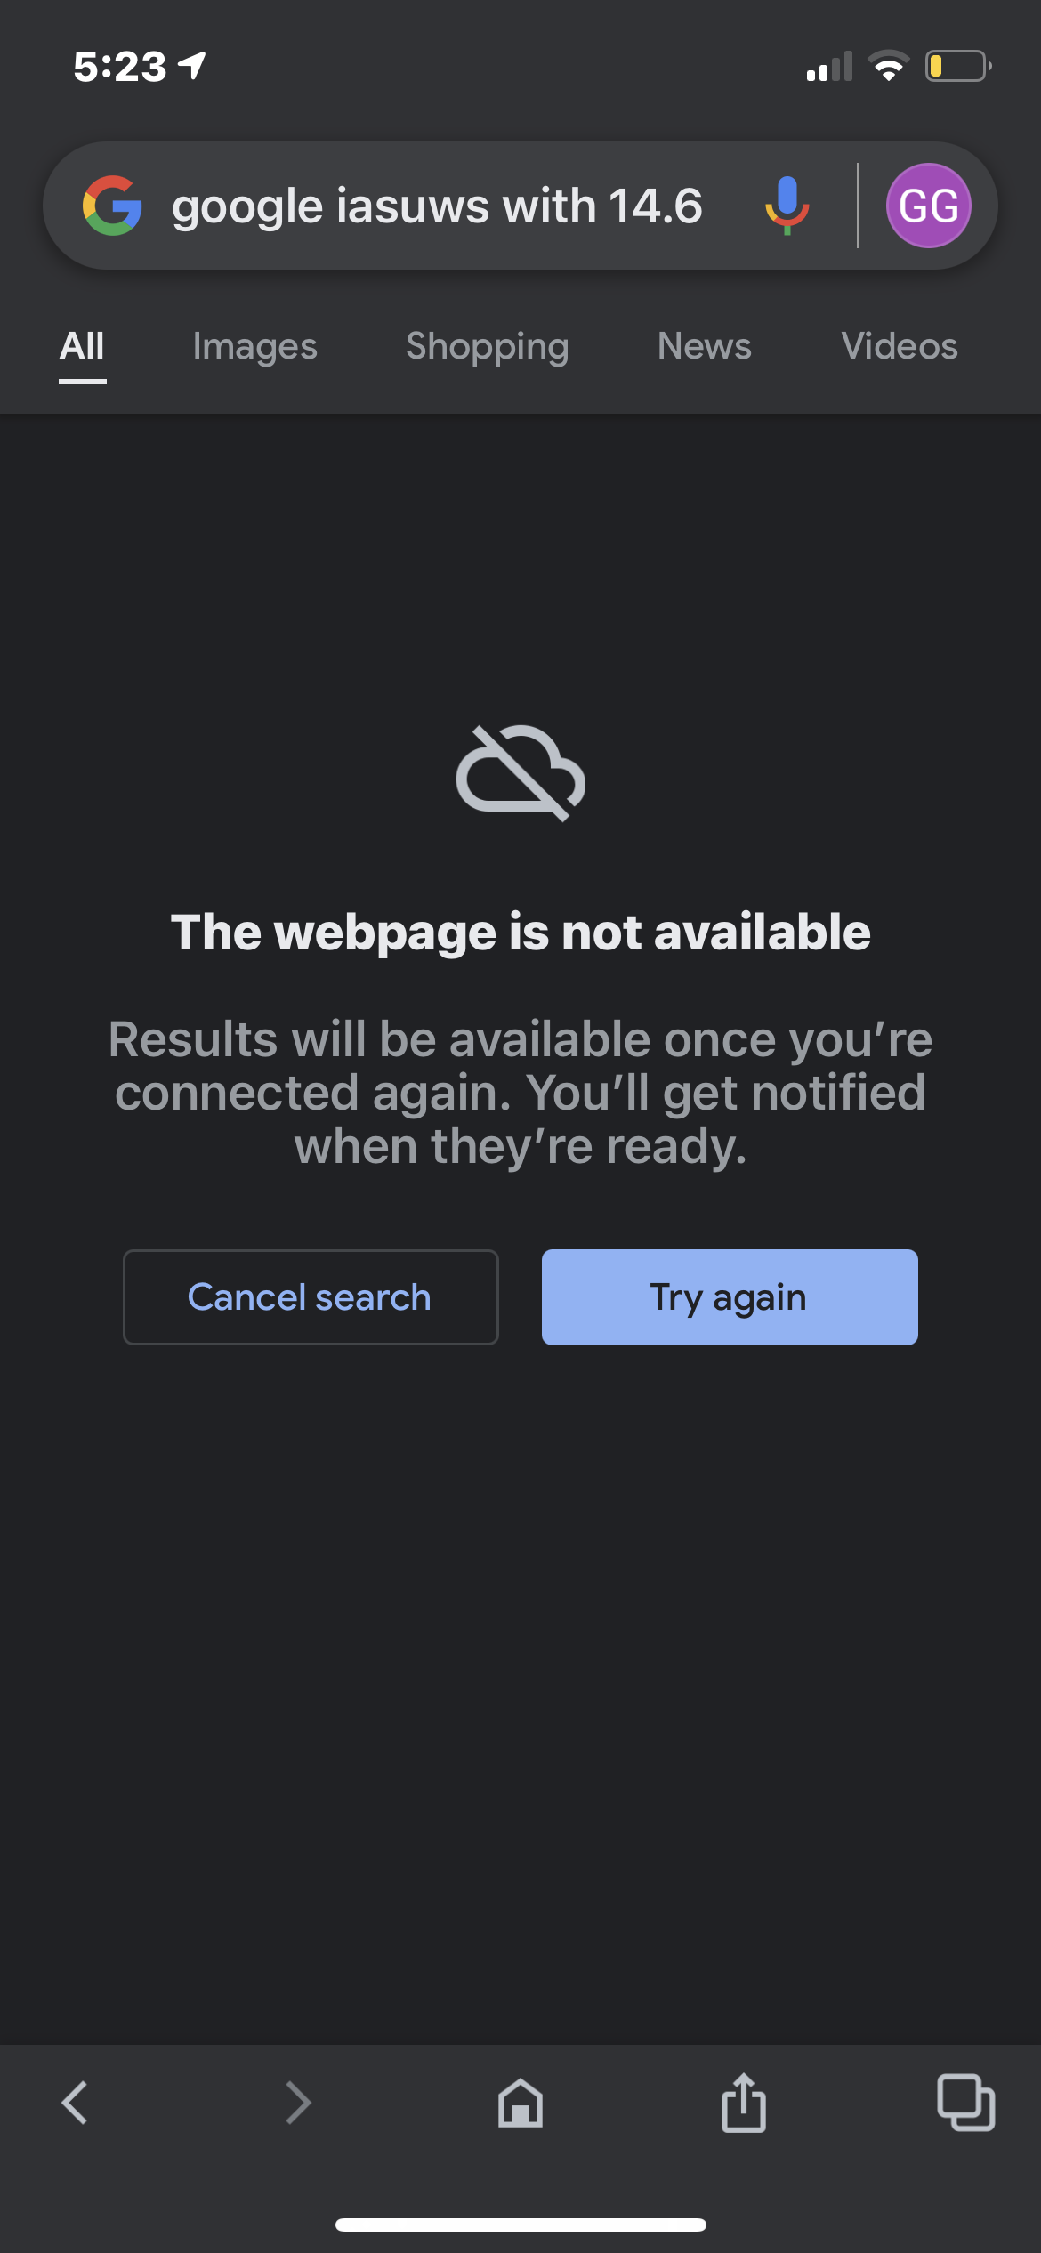Tap the battery indicator in status bar
This screenshot has height=2253, width=1041.
(958, 66)
